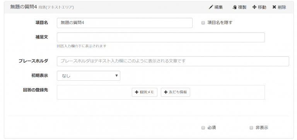Image resolution: width=297 pixels, height=140 pixels.
Task: Enable the 必須 checkbox
Action: click(203, 128)
